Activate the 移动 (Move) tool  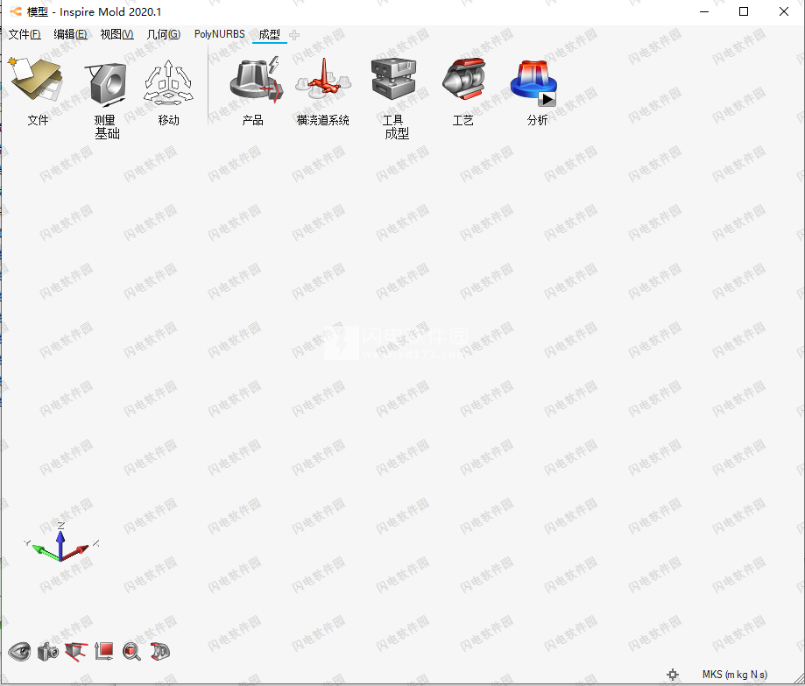168,81
